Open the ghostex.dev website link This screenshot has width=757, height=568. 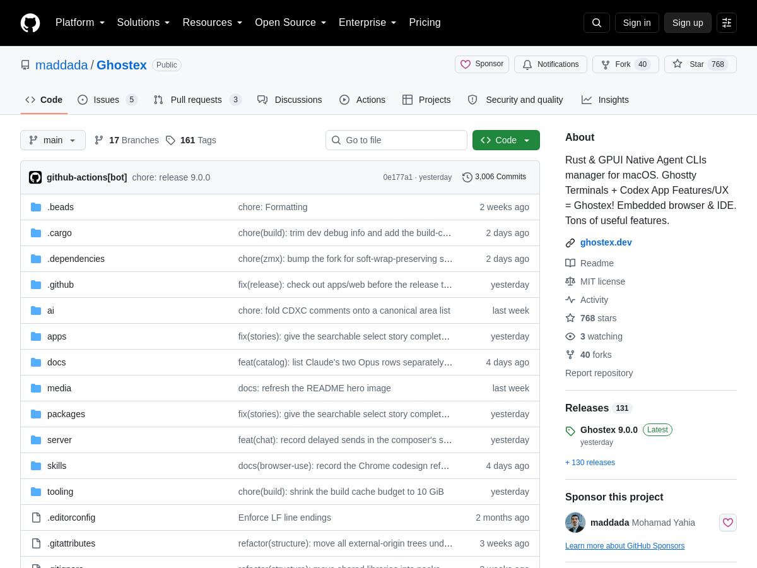[x=606, y=242]
